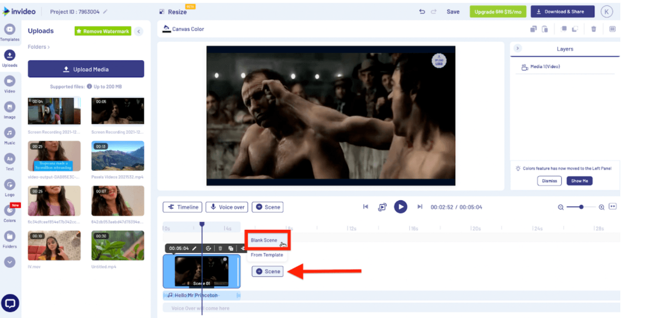Image resolution: width=649 pixels, height=318 pixels.
Task: Click the undo arrow icon
Action: coord(422,12)
